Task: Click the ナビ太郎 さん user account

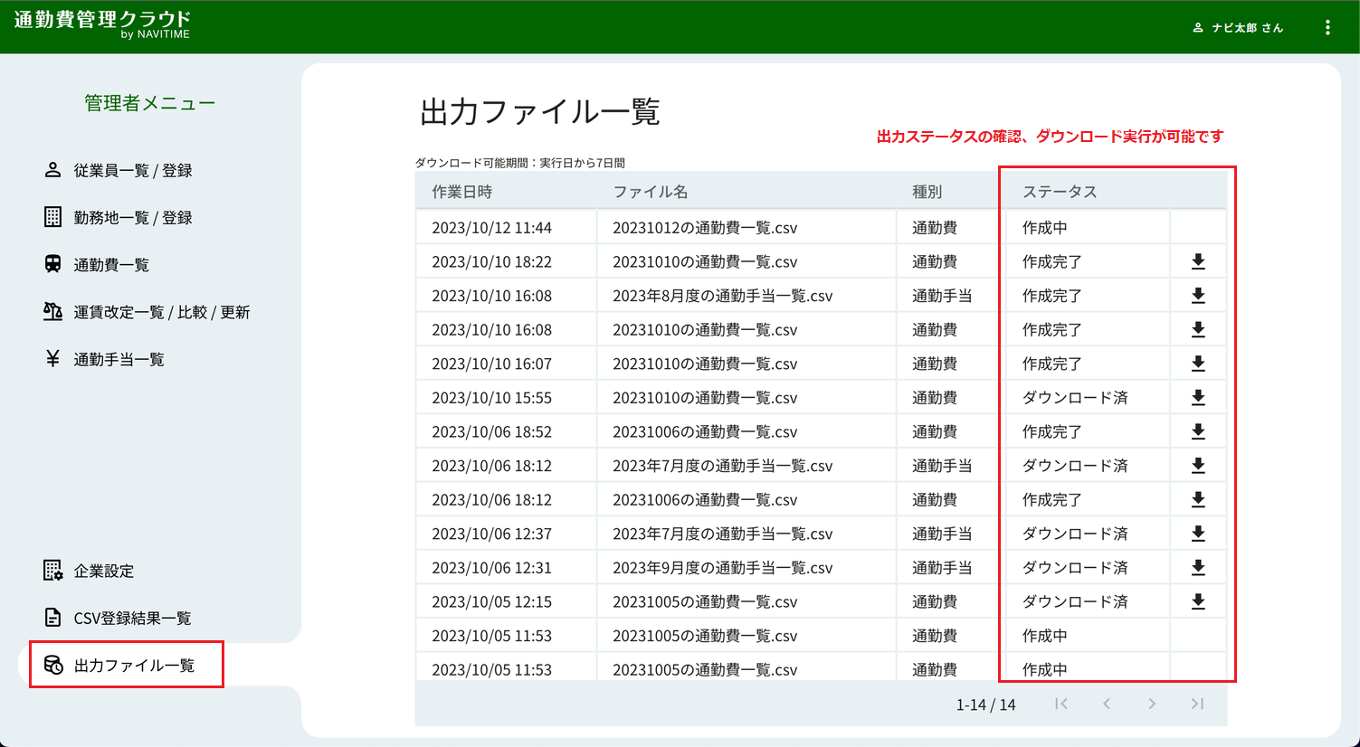Action: click(x=1238, y=28)
